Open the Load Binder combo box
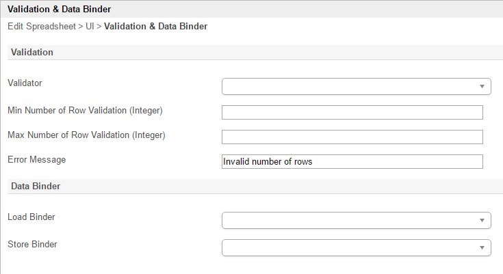503x274 pixels. 356,220
